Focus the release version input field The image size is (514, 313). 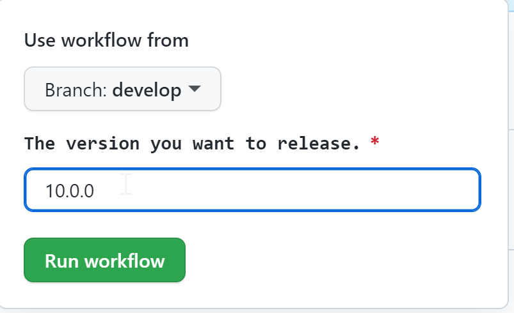(x=252, y=190)
